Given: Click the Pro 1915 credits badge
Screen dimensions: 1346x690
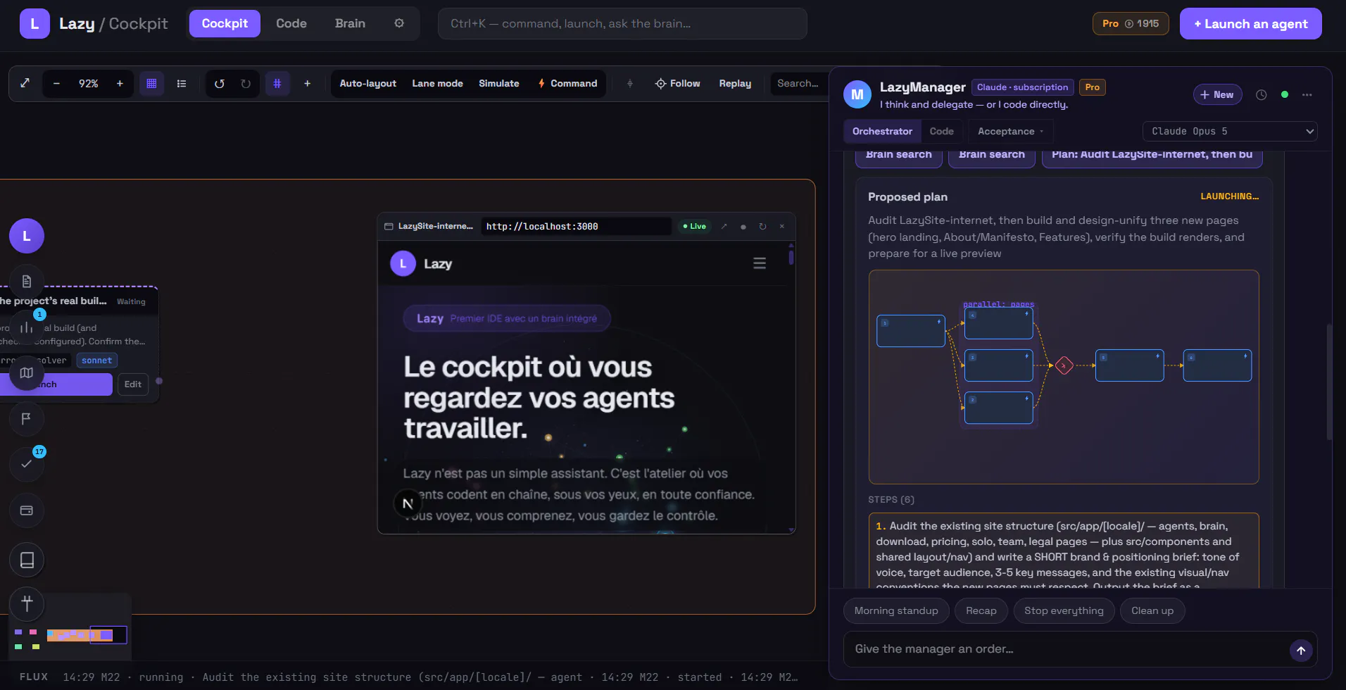Looking at the screenshot, I should click(1131, 23).
